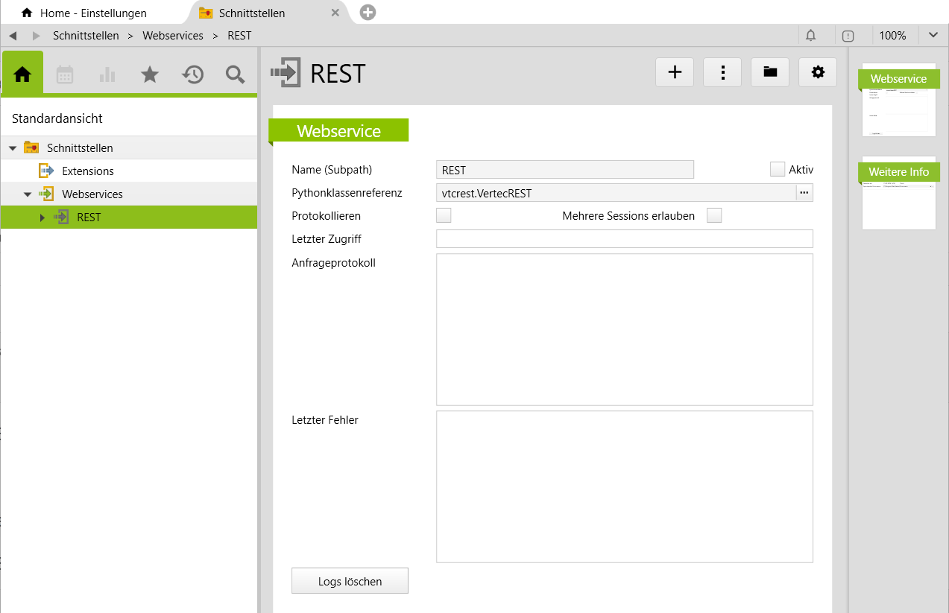Open the search magnifier view

236,74
